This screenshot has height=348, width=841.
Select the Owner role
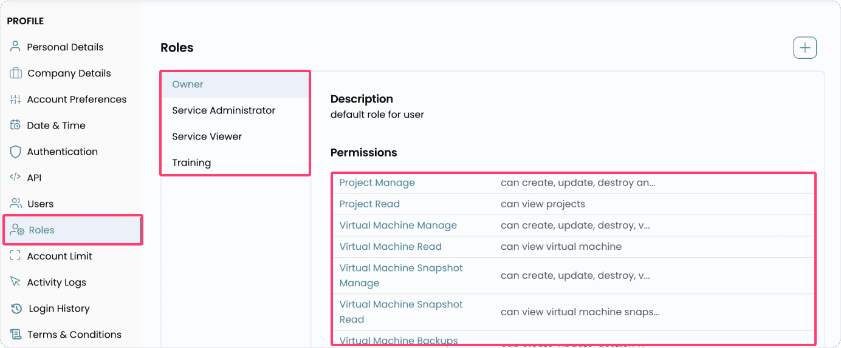pos(188,84)
